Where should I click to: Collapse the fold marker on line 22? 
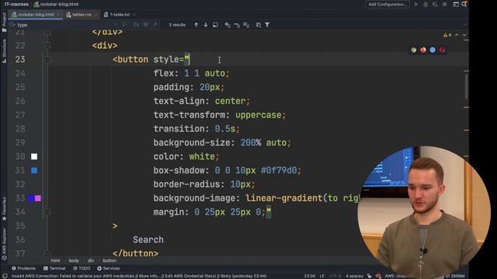pos(47,46)
